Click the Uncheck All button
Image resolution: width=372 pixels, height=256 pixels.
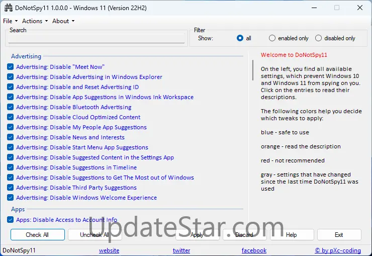[x=95, y=235]
